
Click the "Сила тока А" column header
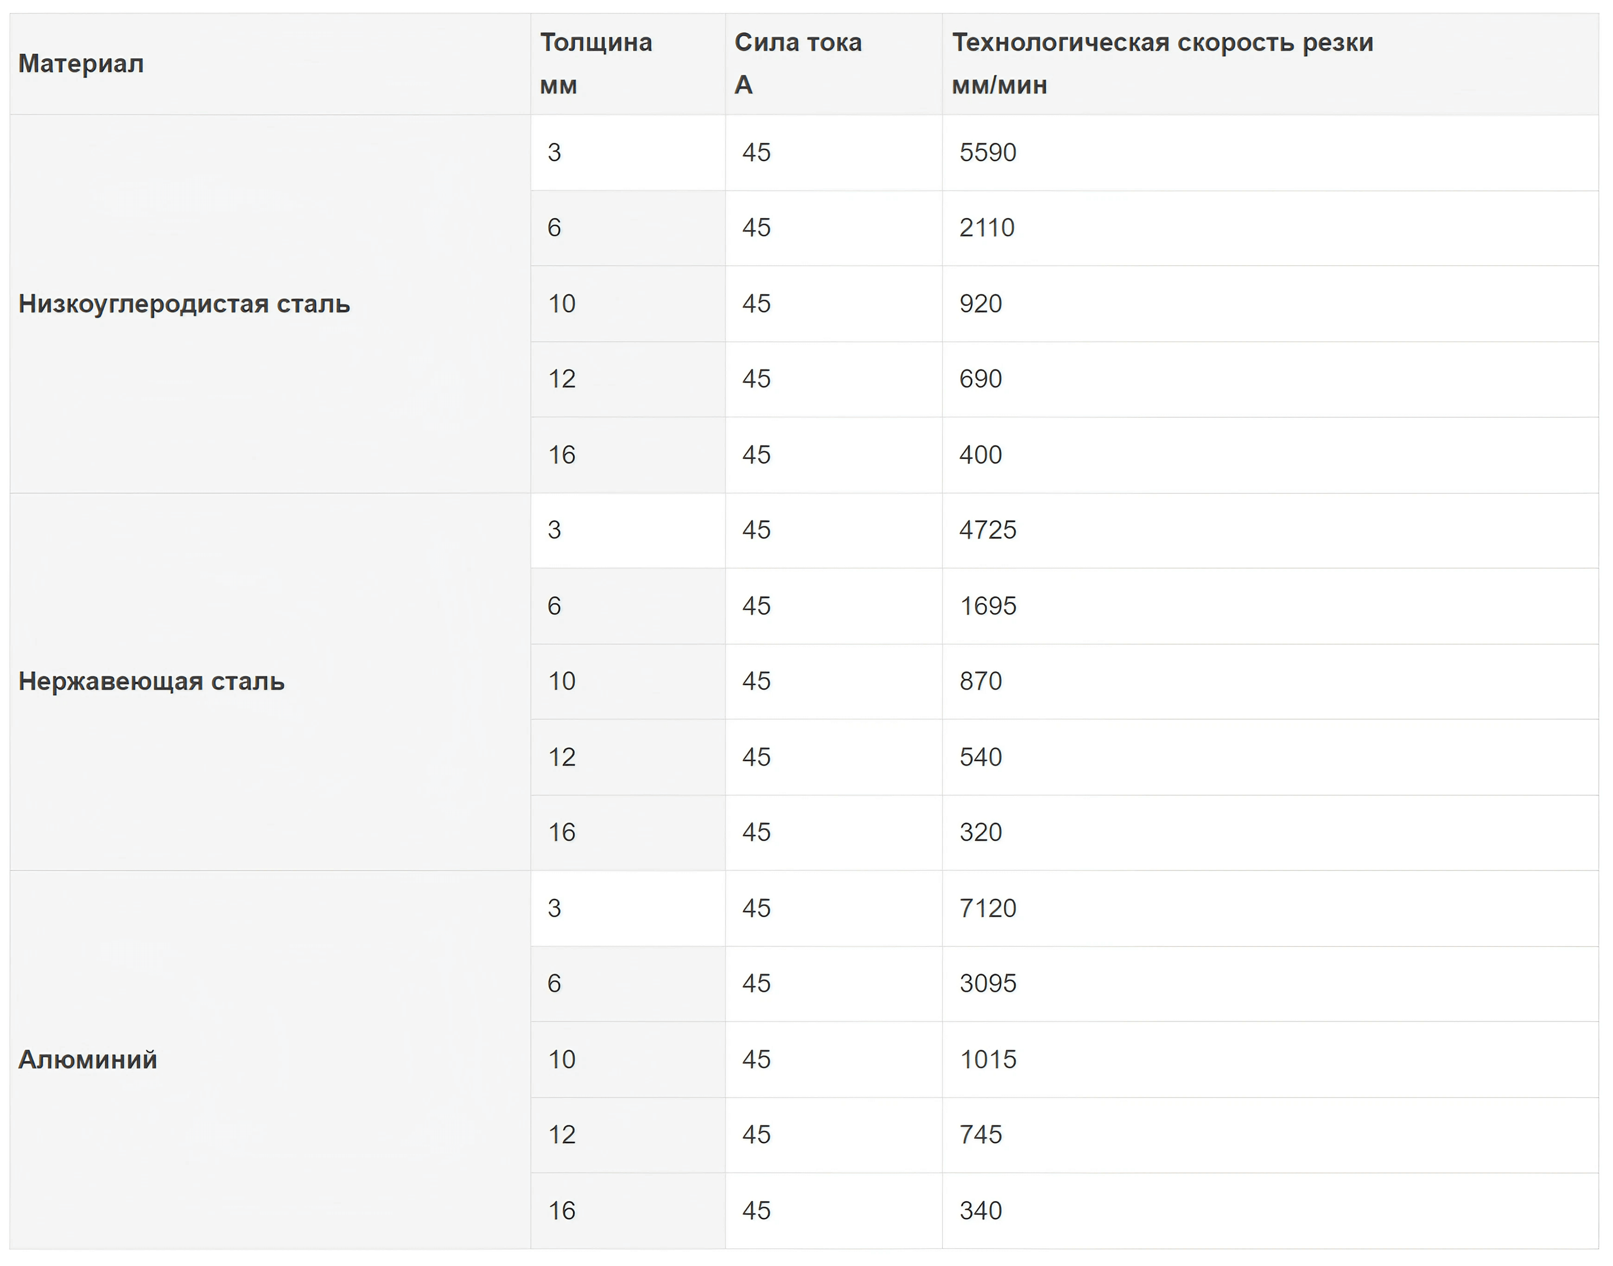pos(797,64)
